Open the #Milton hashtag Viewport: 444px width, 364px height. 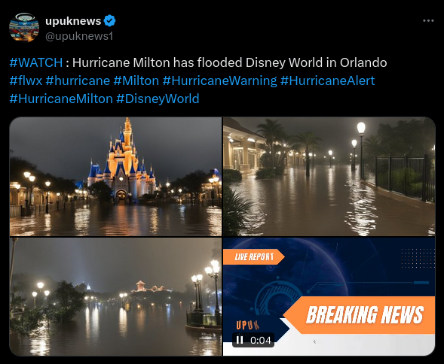coord(136,80)
